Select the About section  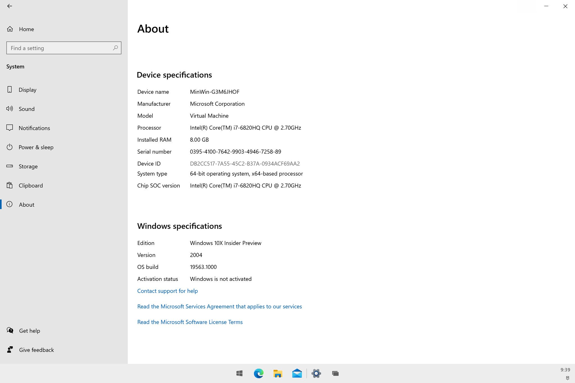click(26, 205)
